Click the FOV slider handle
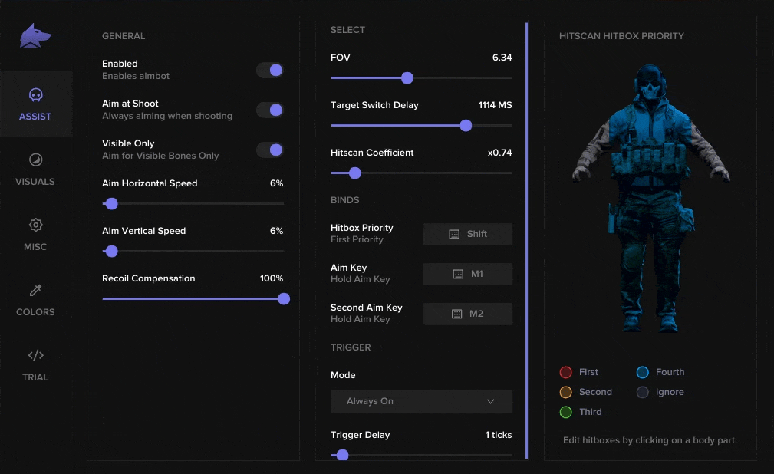Viewport: 774px width, 474px height. [x=407, y=77]
